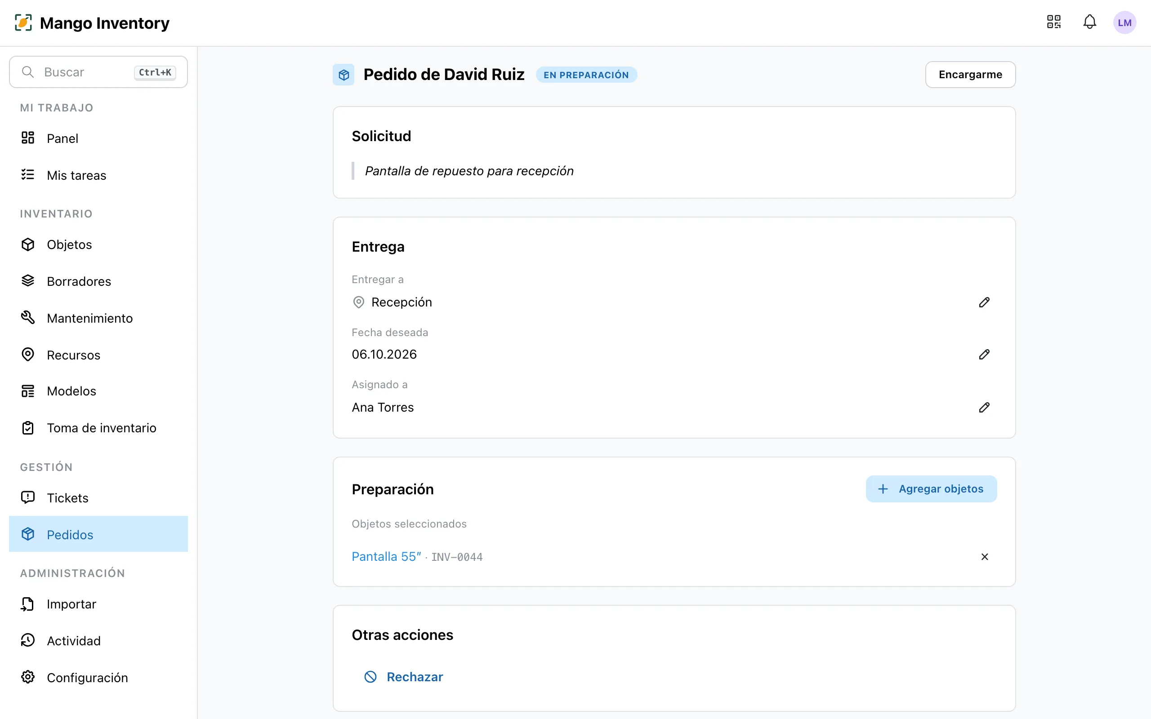Click the Rechazar action
Screen dimensions: 1151x719
403,677
